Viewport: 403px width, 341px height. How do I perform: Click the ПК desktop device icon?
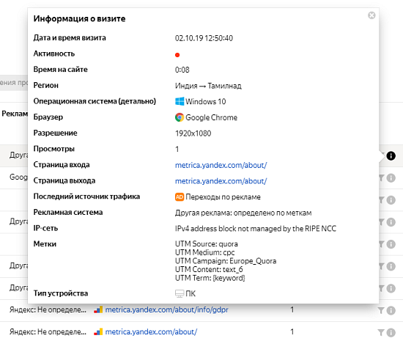pos(180,293)
